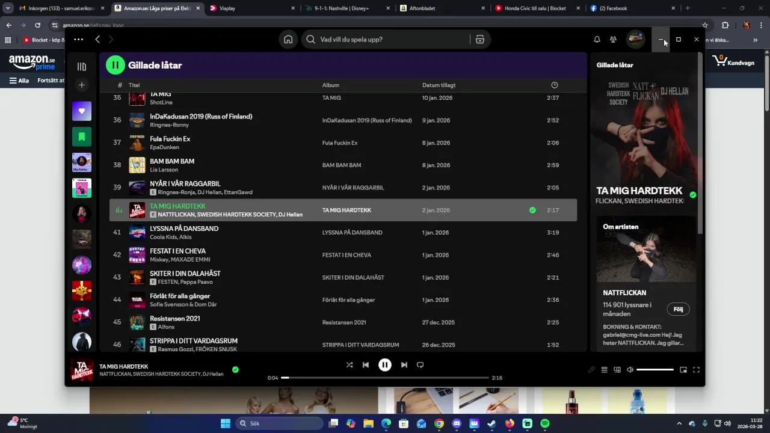This screenshot has height=433, width=770.
Task: Open the Browse icon in search bar
Action: click(479, 39)
